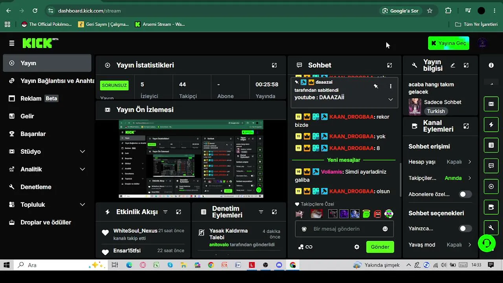Viewport: 503px width, 283px height.
Task: Show hidden system tray icons
Action: coord(409,265)
